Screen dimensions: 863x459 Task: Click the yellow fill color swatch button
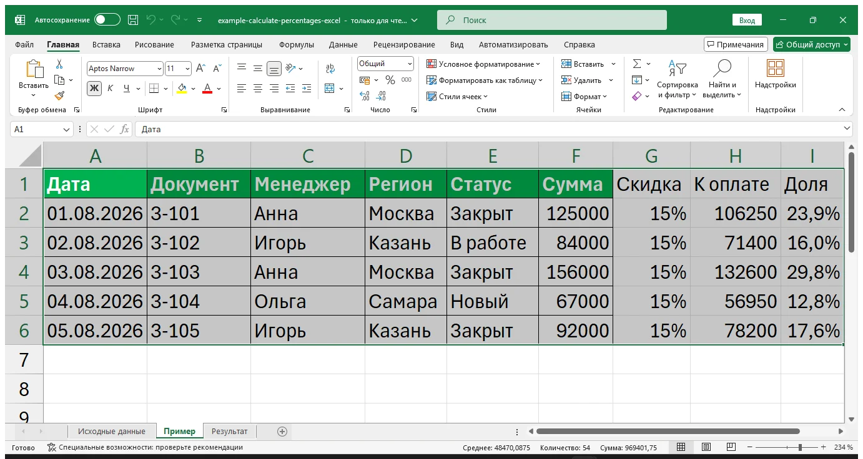[x=182, y=88]
